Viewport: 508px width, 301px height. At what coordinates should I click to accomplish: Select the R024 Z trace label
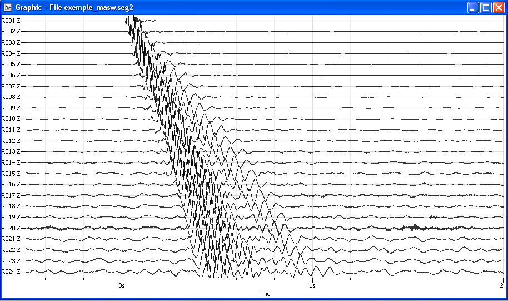click(11, 272)
